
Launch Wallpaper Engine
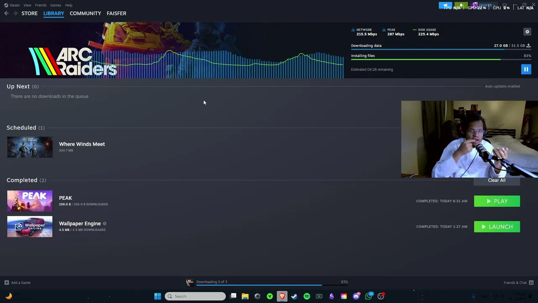[x=497, y=227]
